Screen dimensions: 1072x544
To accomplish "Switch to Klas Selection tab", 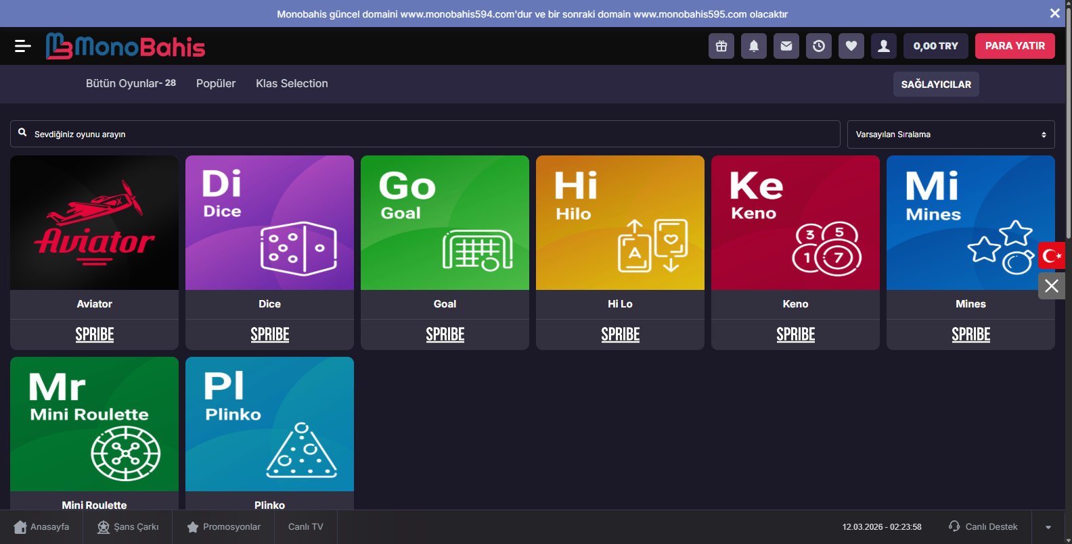I will (x=292, y=84).
